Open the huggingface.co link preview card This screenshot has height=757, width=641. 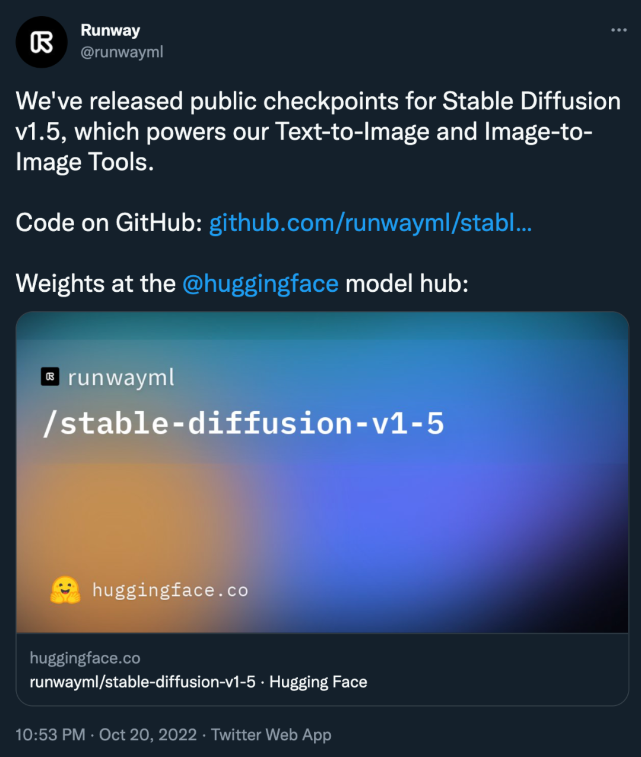coord(323,505)
